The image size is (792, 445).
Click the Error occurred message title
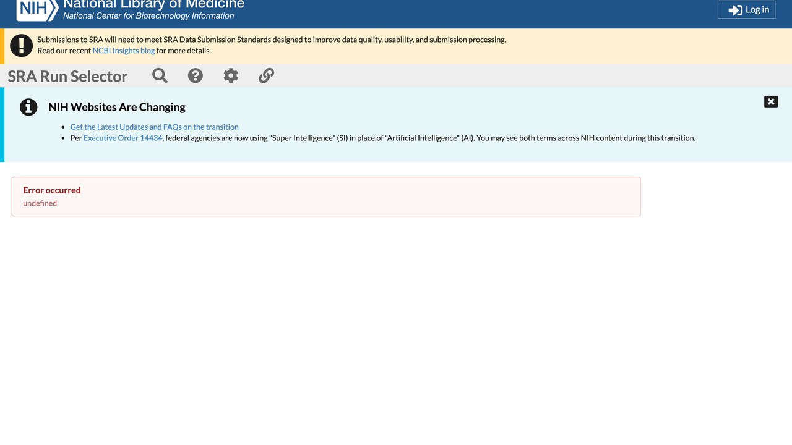click(52, 190)
